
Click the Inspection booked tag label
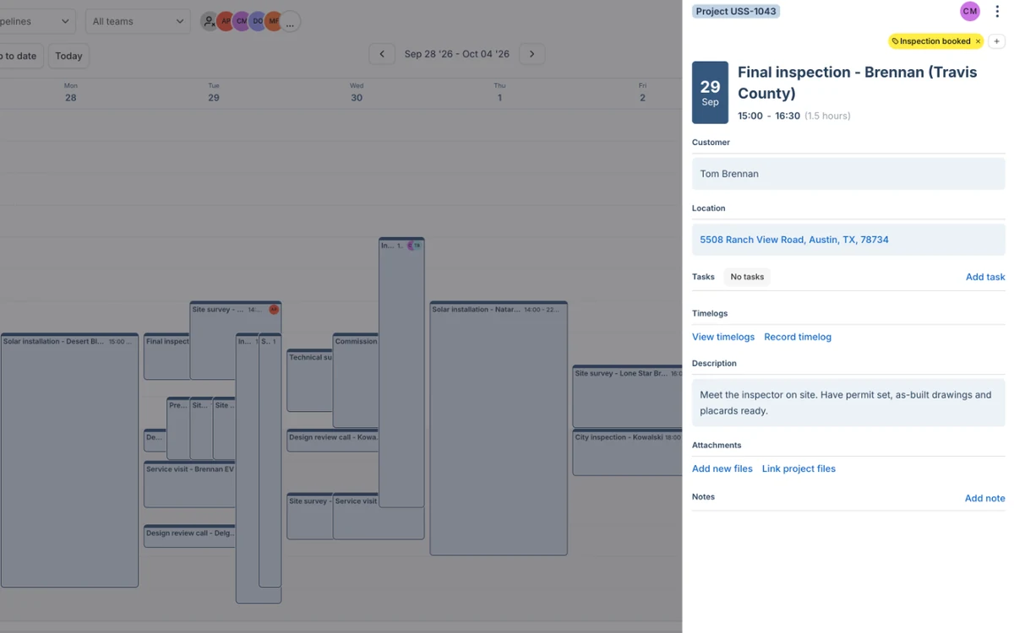(935, 41)
